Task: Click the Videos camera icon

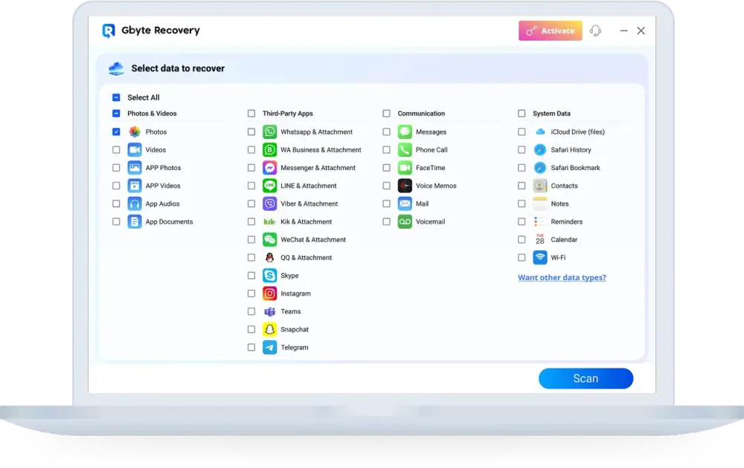Action: (x=135, y=149)
